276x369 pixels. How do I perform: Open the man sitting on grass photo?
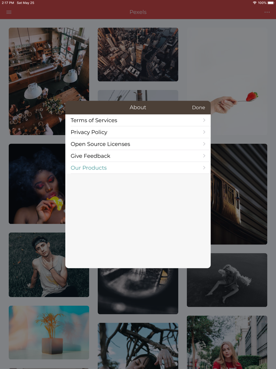[37, 265]
